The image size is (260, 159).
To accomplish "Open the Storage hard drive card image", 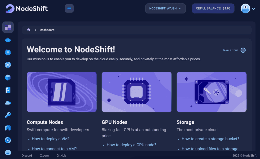I will (x=212, y=92).
